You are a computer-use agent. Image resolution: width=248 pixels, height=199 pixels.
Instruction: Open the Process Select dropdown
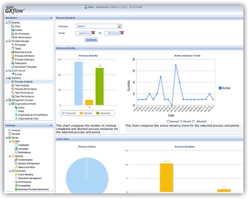[99, 26]
